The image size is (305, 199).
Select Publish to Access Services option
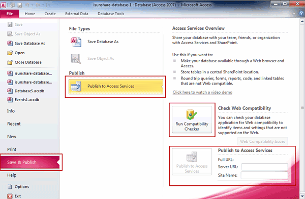tap(116, 87)
